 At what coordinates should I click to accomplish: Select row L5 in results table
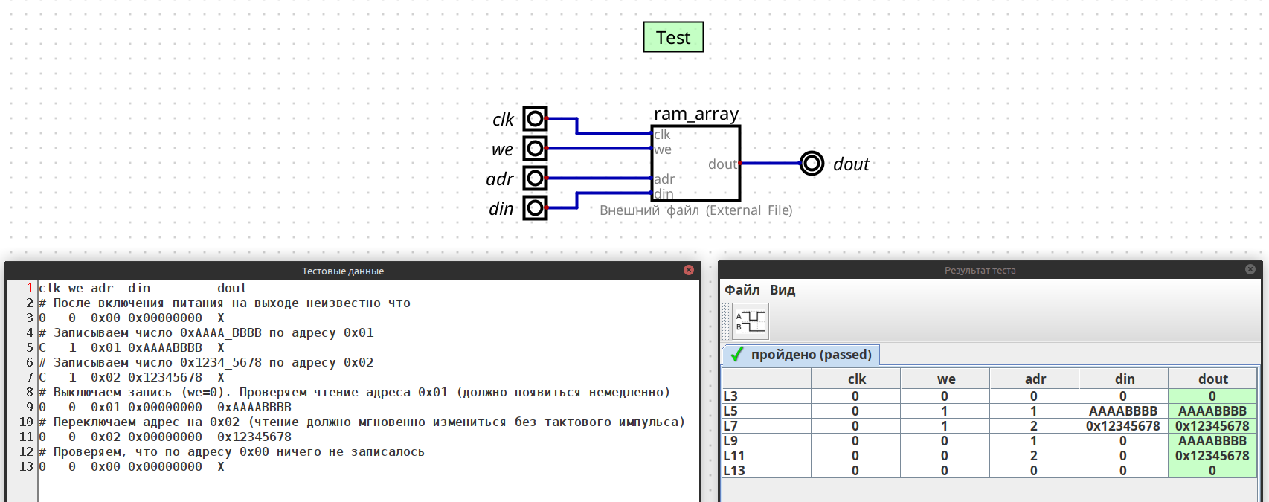coord(989,411)
